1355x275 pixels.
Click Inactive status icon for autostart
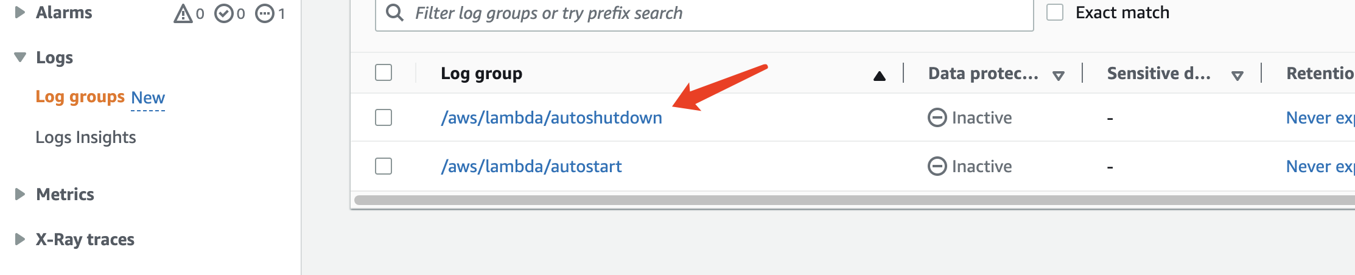[x=937, y=166]
